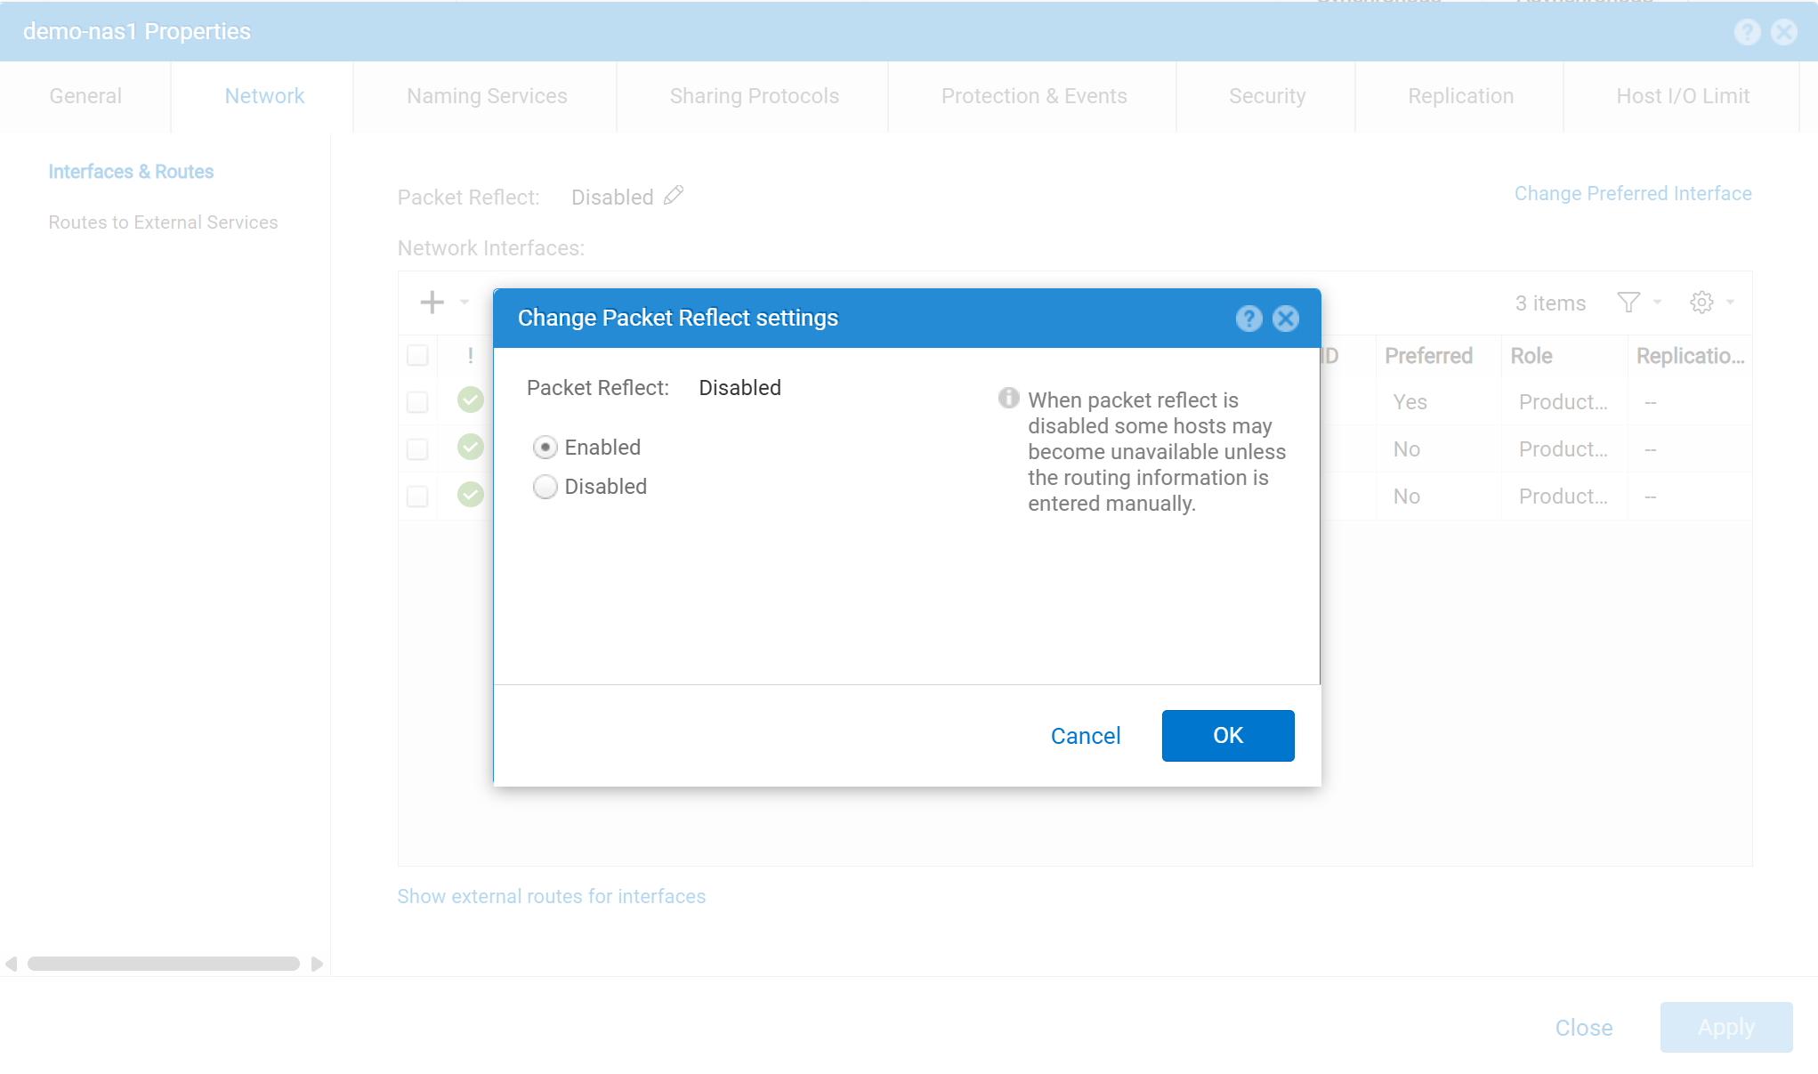Click the exclamation column header in the interfaces table
This screenshot has width=1818, height=1074.
[x=470, y=355]
